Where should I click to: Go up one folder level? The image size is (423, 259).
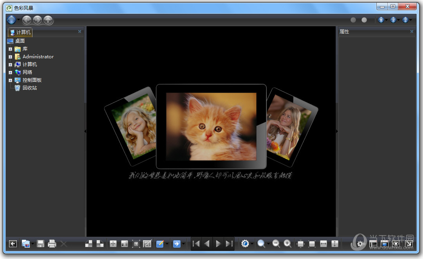[x=48, y=20]
